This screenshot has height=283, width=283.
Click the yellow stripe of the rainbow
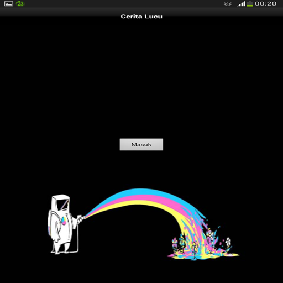coord(140,203)
